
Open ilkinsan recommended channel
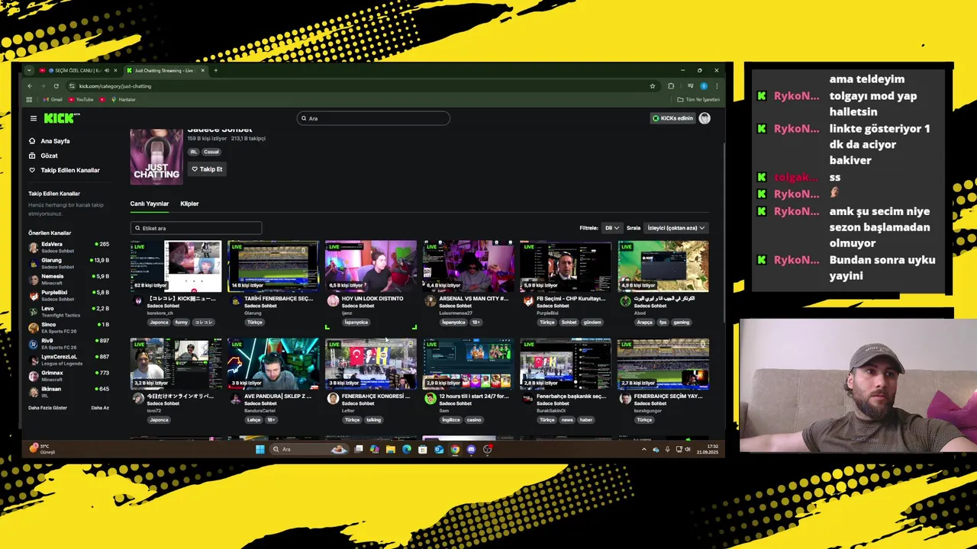click(x=69, y=392)
